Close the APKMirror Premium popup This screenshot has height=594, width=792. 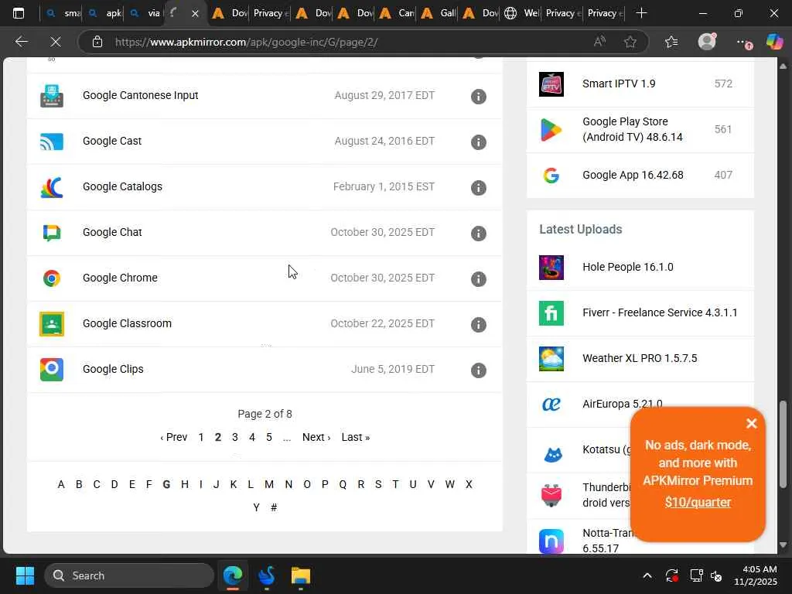752,423
